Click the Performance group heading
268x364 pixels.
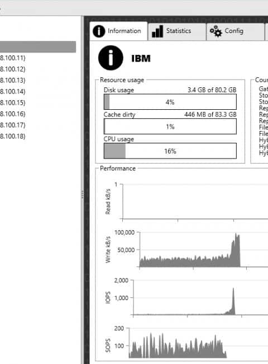(x=118, y=169)
